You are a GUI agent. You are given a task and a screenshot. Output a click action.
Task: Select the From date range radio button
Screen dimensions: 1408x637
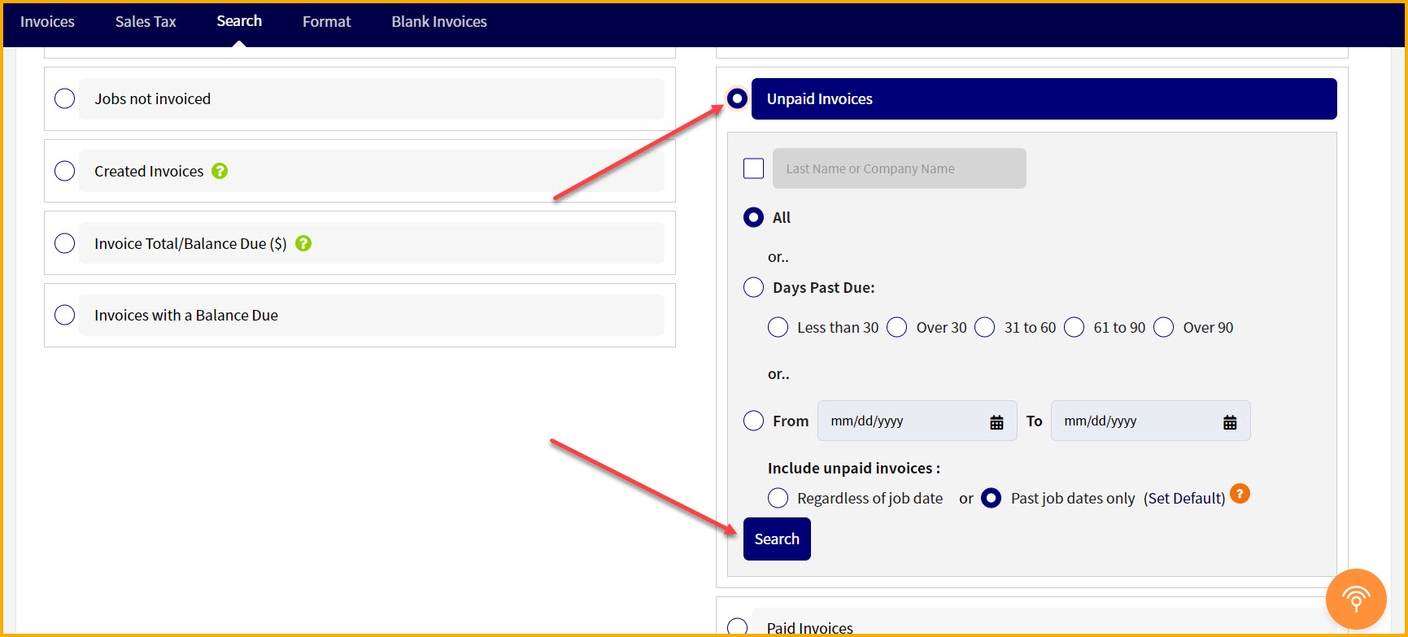754,421
